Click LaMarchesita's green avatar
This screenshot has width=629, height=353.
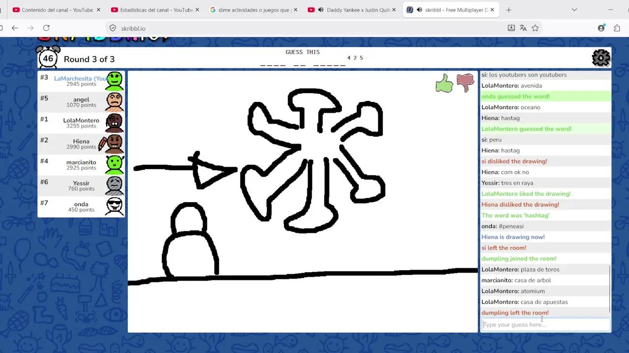pos(114,81)
